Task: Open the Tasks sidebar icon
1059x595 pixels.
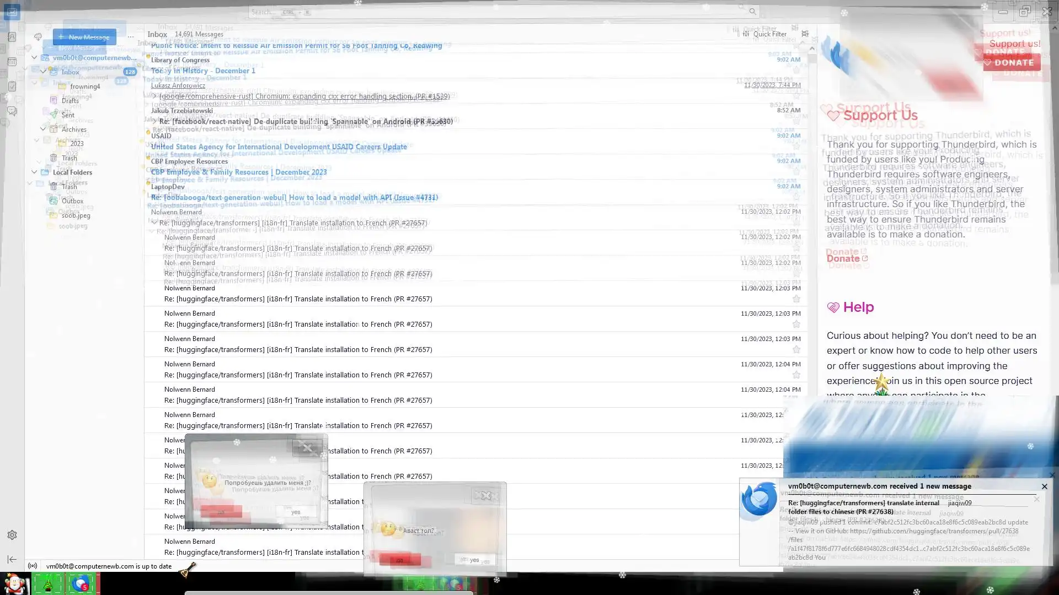Action: [12, 86]
